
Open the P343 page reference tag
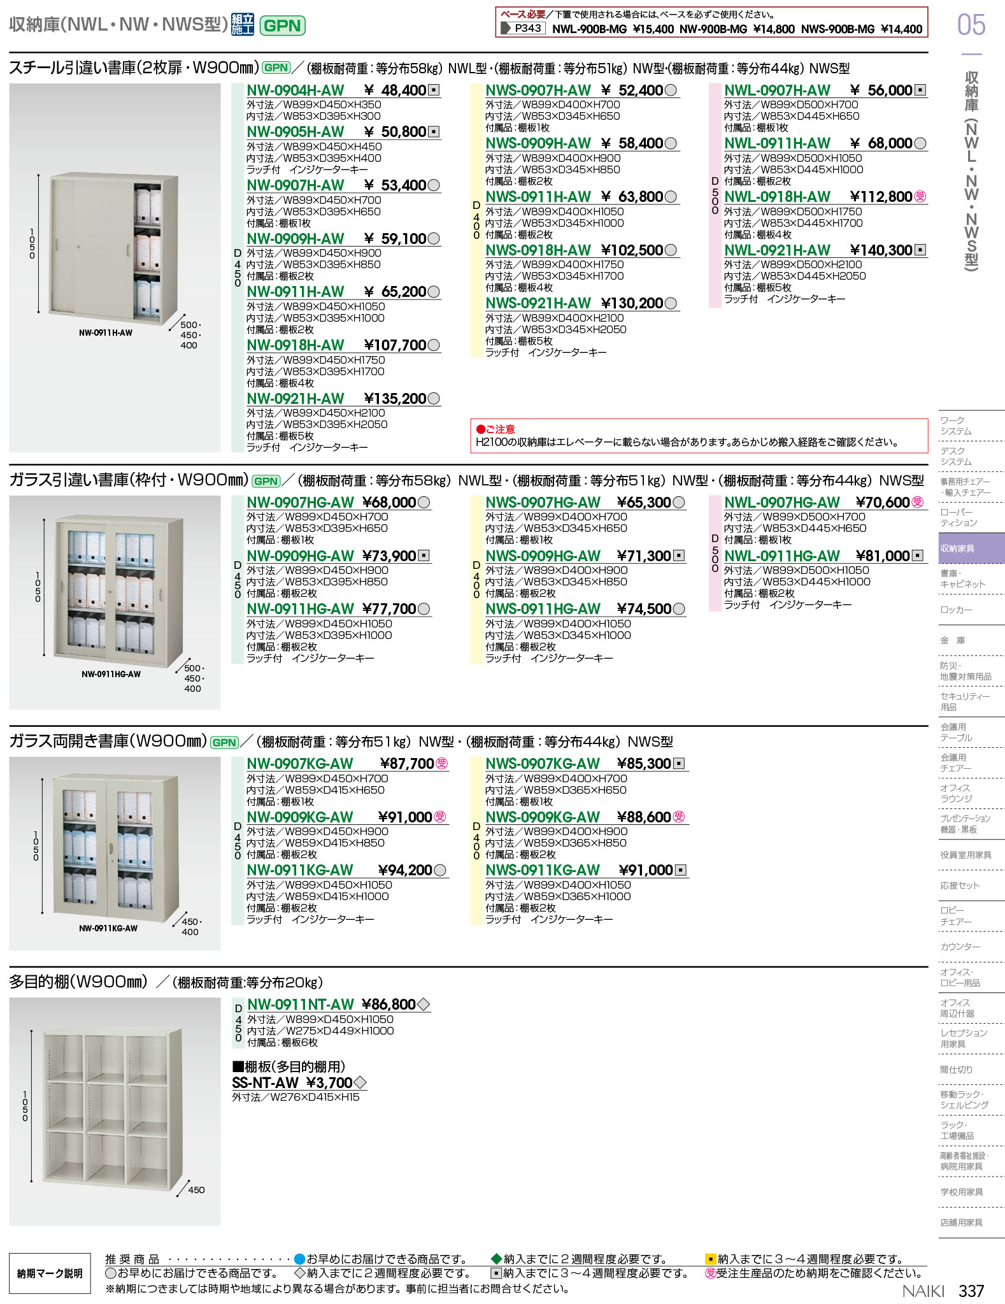(522, 29)
